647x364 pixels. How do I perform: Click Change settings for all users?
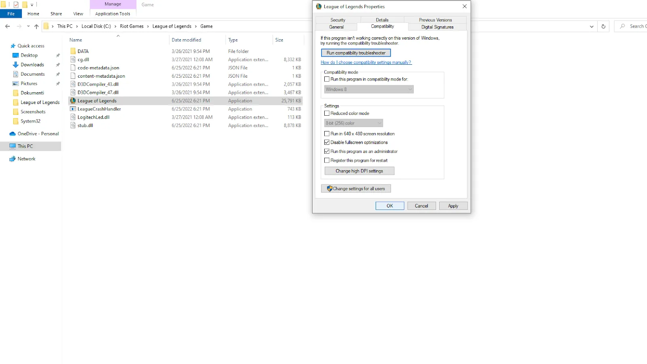coord(356,188)
